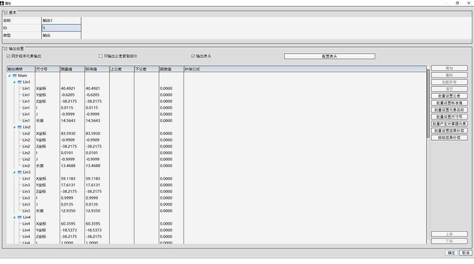
Task: Click 批量产生计算器元素 button
Action: point(449,124)
